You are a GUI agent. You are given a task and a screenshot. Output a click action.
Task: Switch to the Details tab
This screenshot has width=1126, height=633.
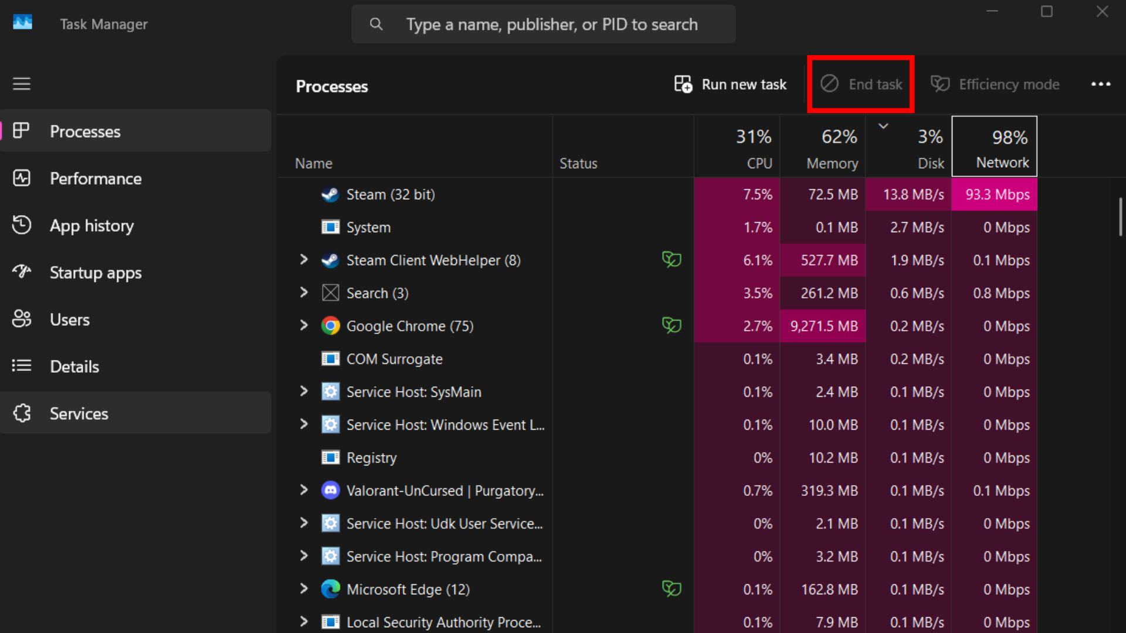[135, 366]
